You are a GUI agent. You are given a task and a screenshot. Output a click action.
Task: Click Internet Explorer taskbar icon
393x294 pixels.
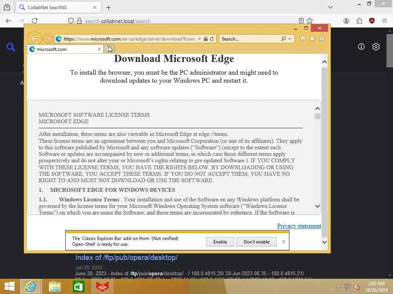click(x=30, y=286)
